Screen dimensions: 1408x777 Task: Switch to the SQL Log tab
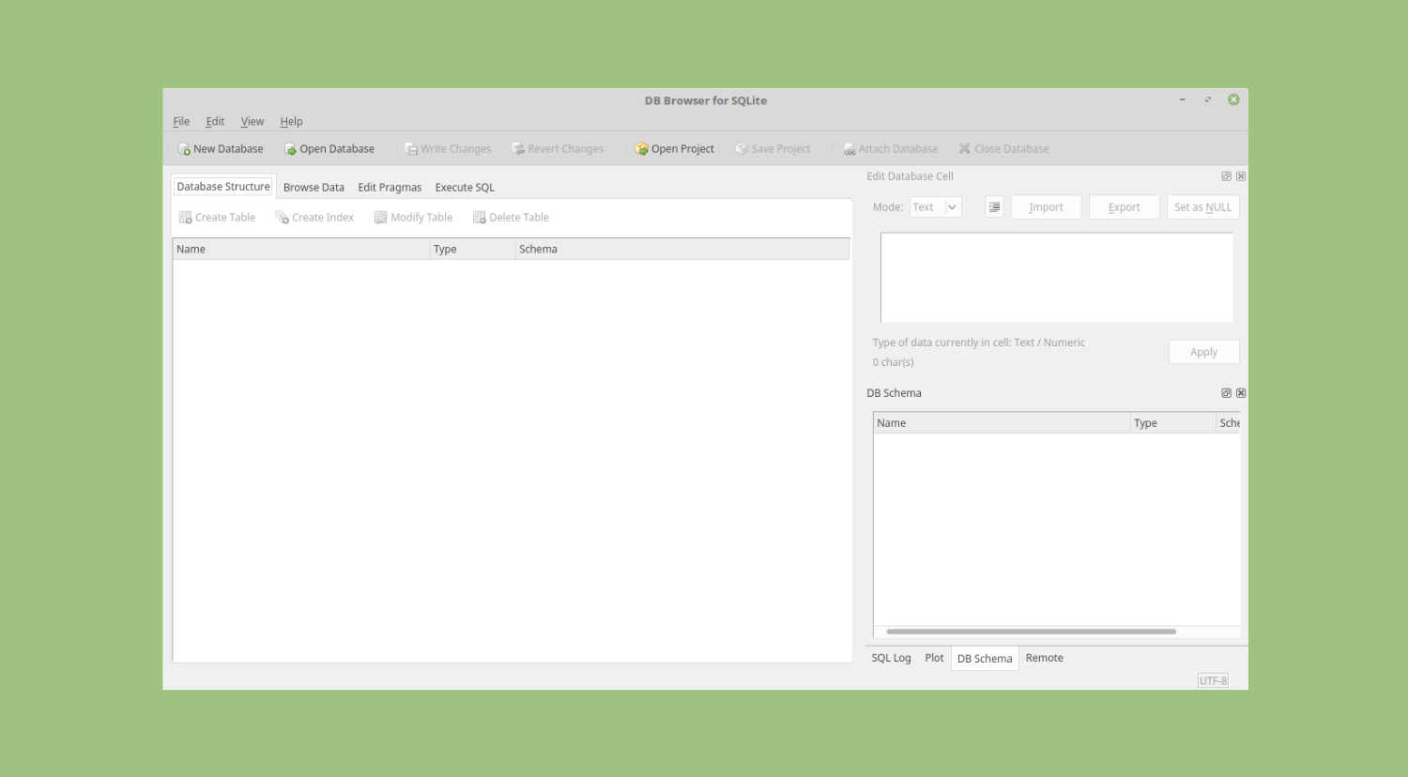pos(891,659)
